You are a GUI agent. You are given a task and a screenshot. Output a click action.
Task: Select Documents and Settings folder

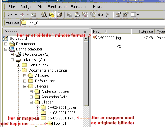coord(48,70)
